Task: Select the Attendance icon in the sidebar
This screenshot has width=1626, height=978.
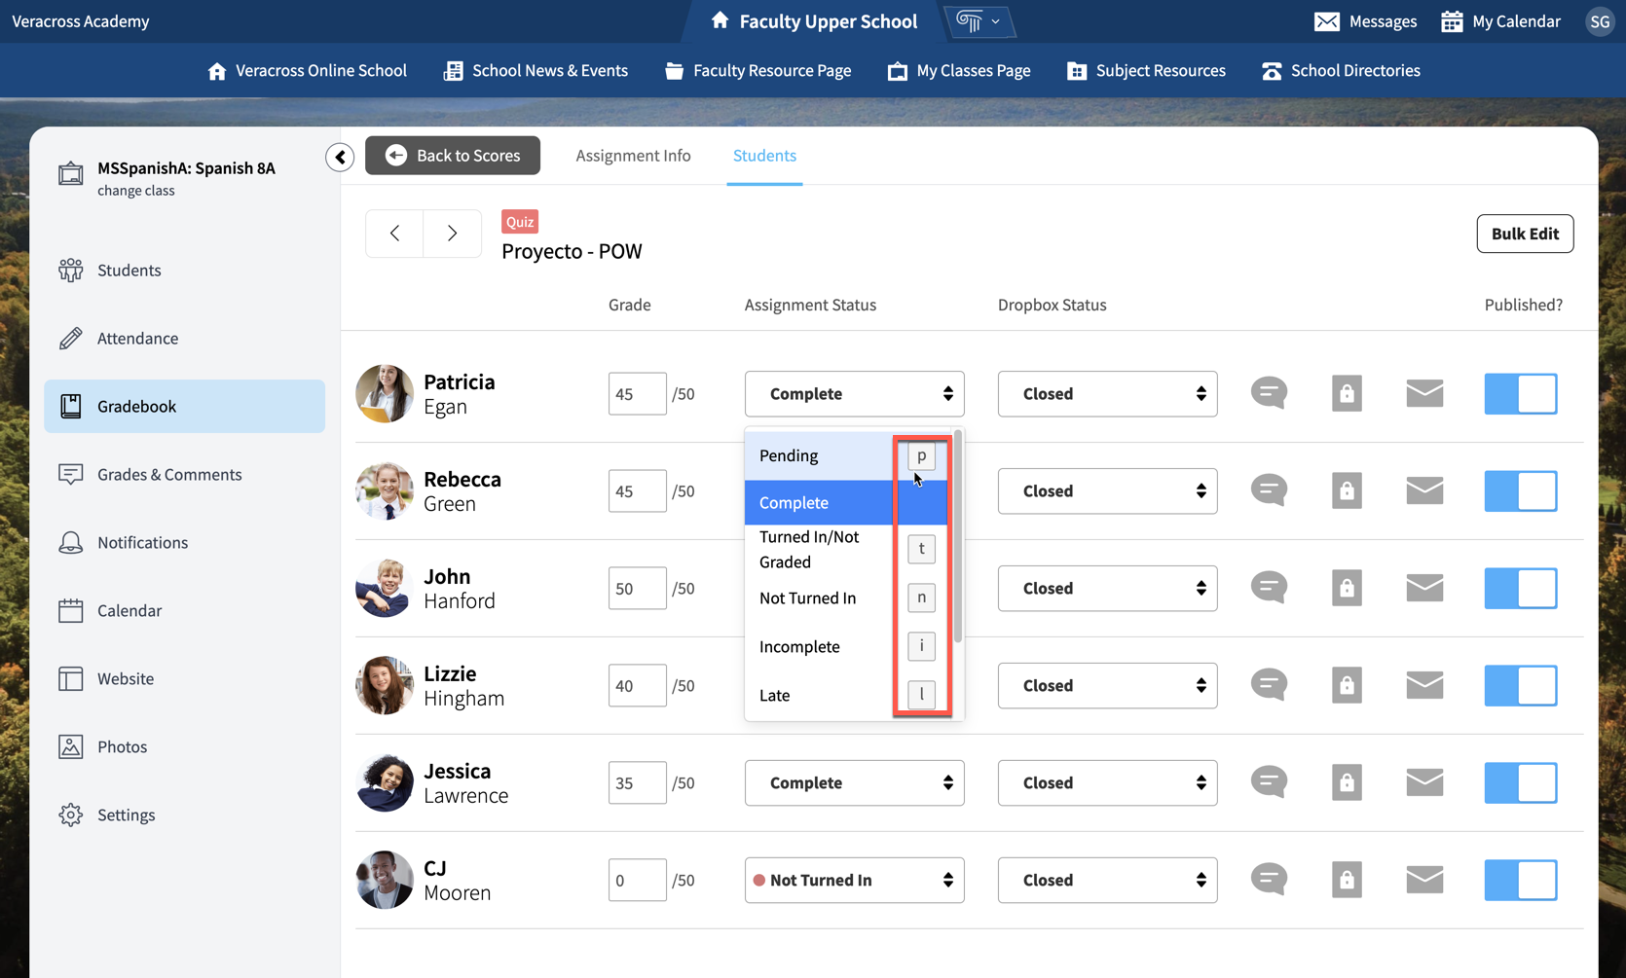Action: click(70, 338)
